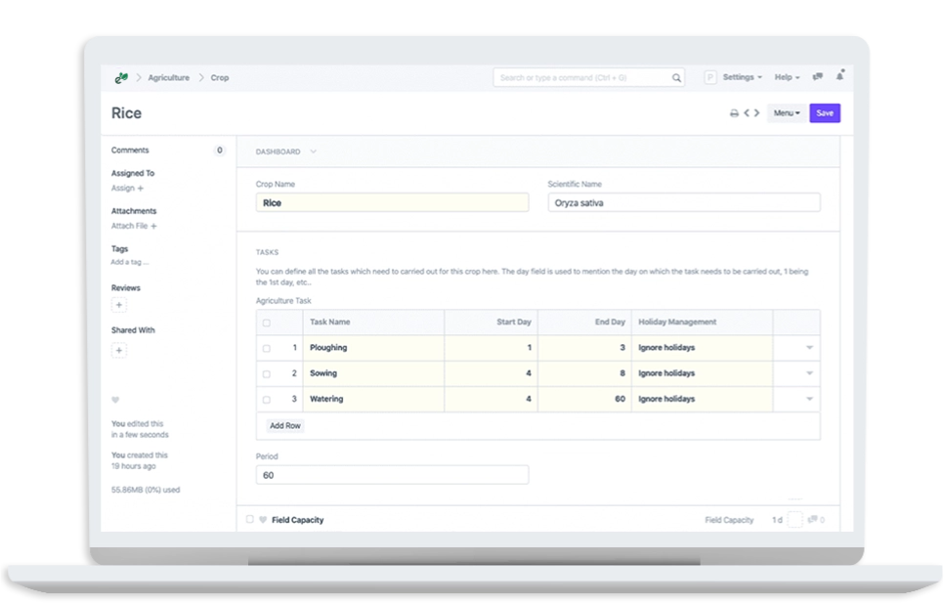Like this document heart in sidebar
Screen dimensions: 944x605
pyautogui.click(x=115, y=400)
